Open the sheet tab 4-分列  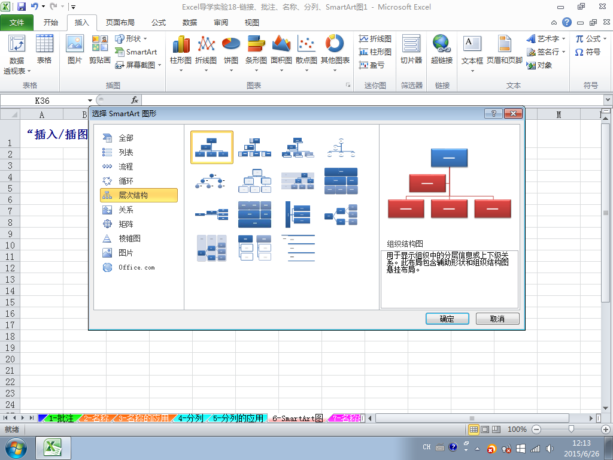[190, 418]
